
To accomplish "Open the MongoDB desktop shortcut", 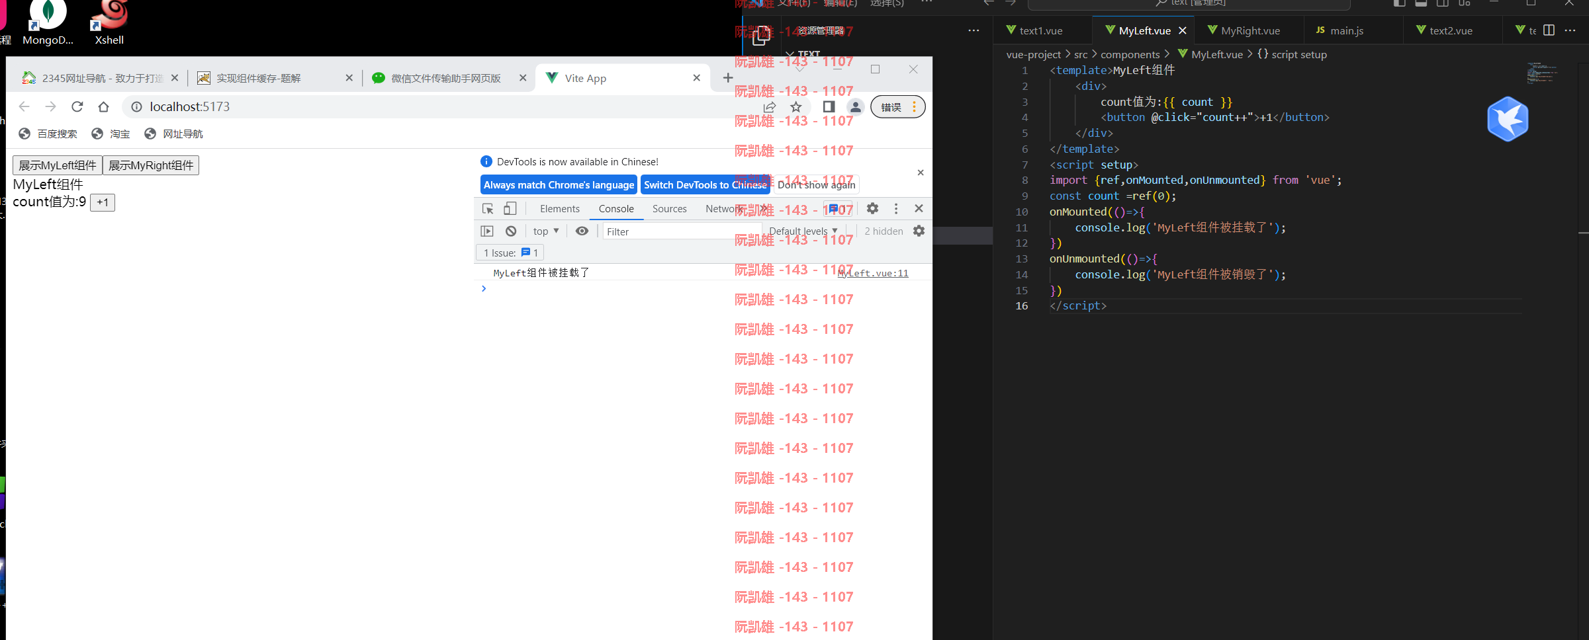I will pyautogui.click(x=48, y=23).
